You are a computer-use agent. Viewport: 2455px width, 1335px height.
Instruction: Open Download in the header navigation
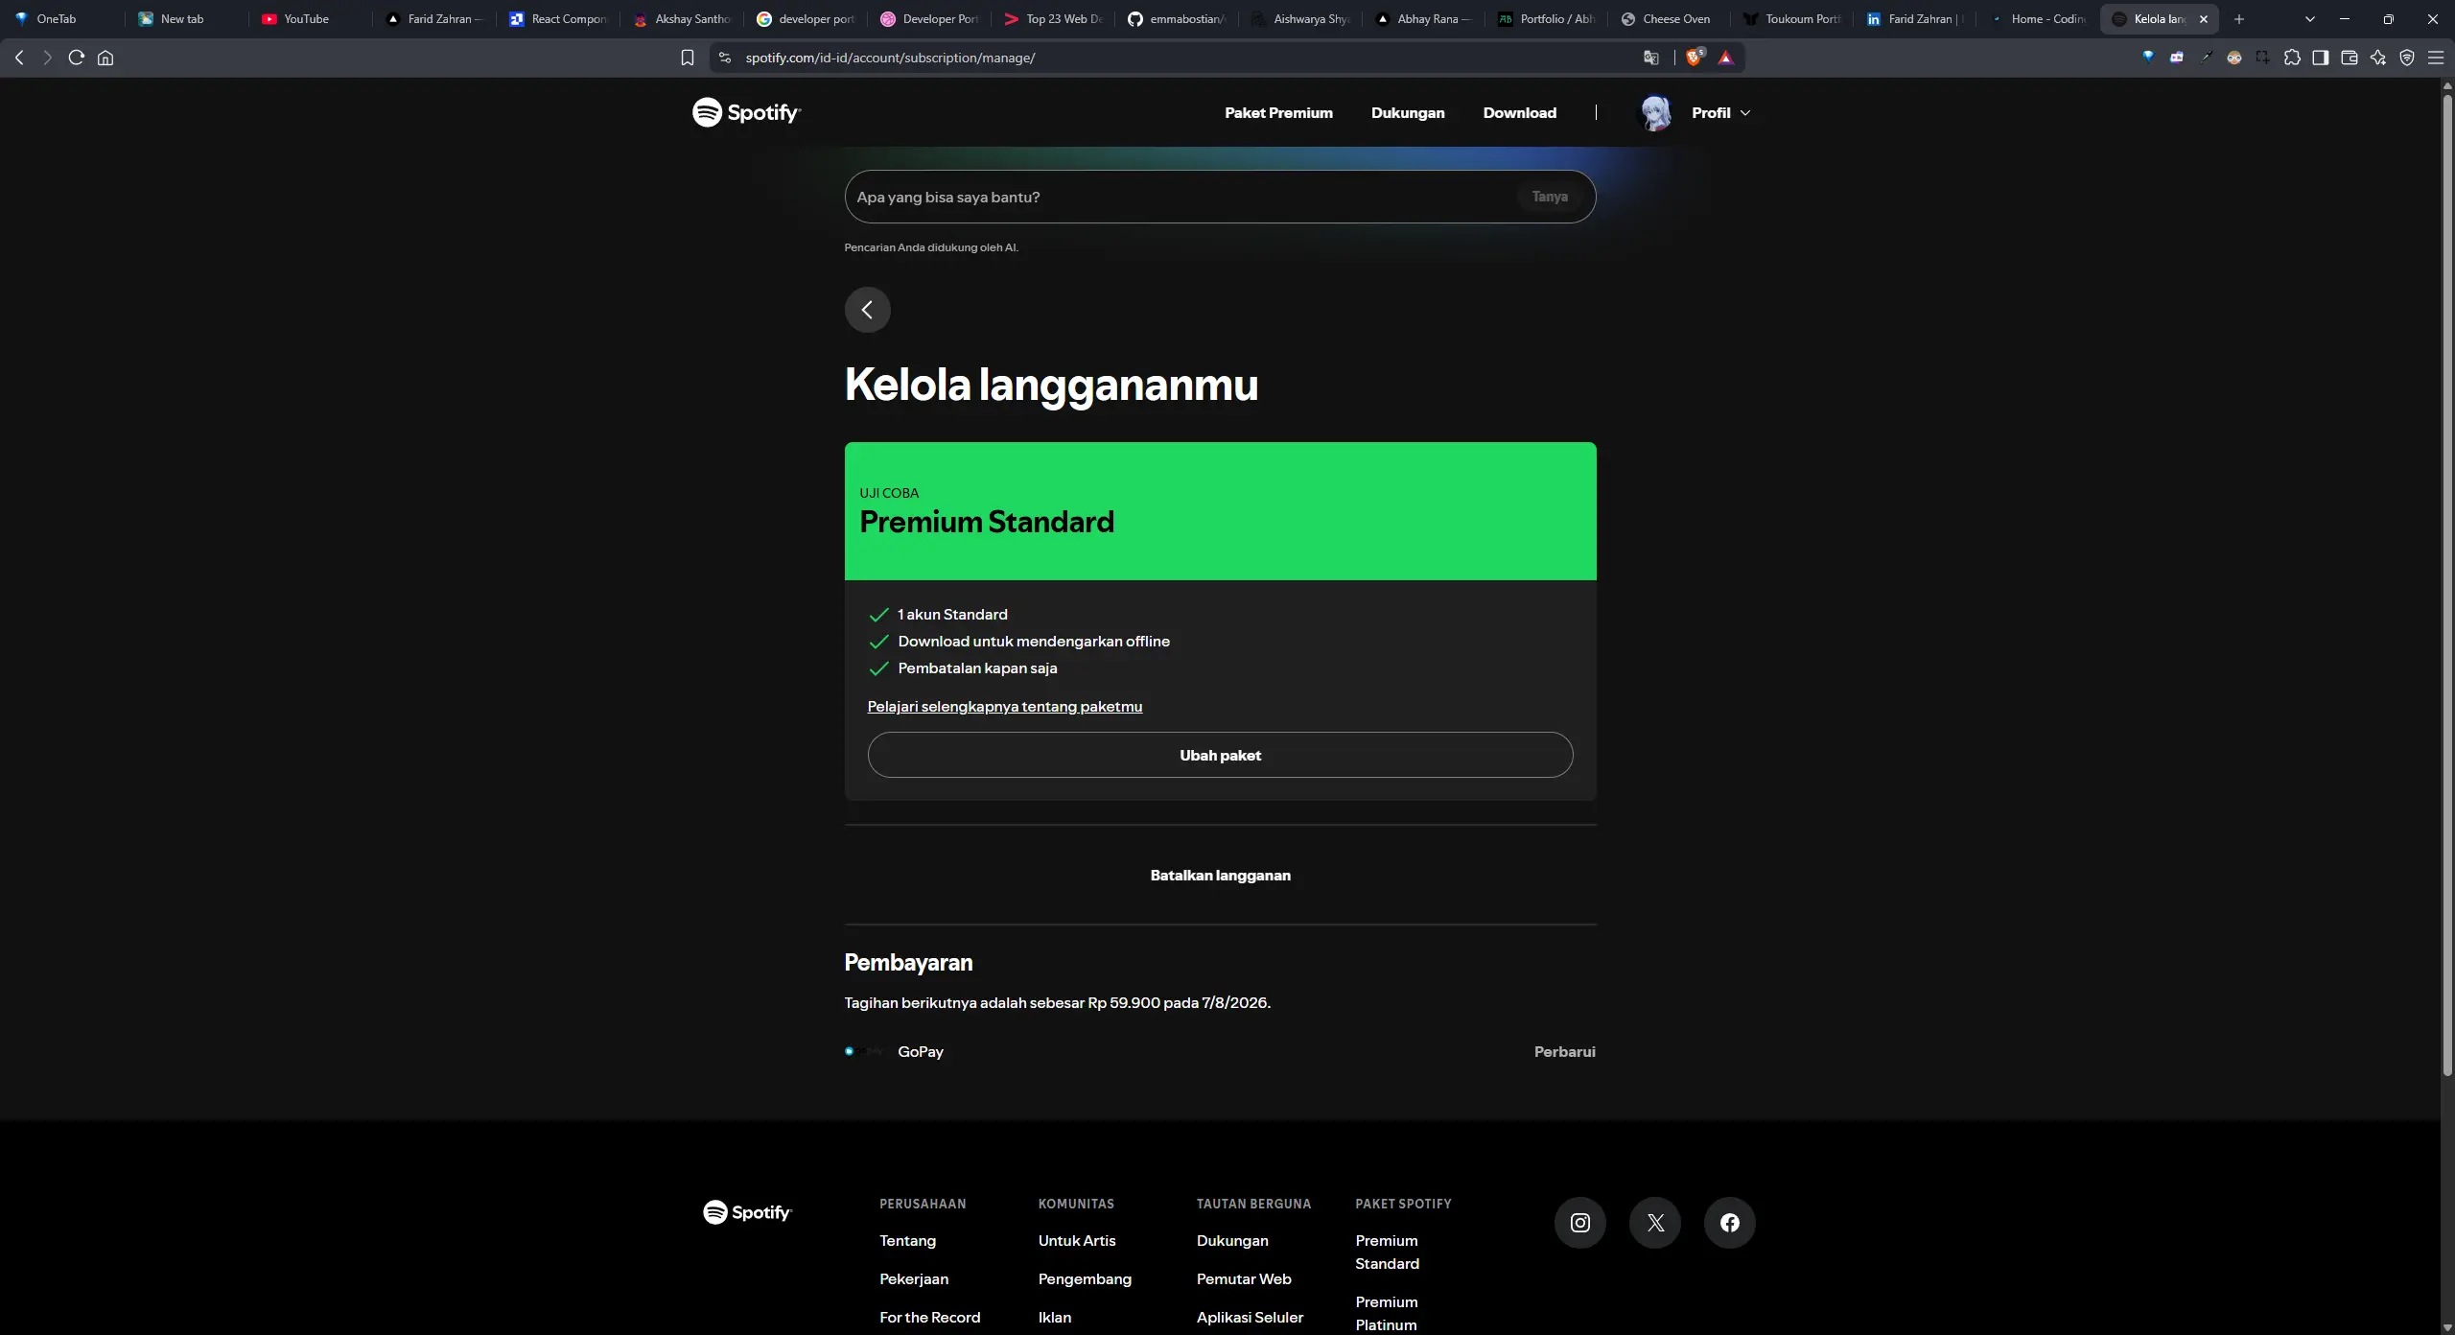(x=1520, y=113)
